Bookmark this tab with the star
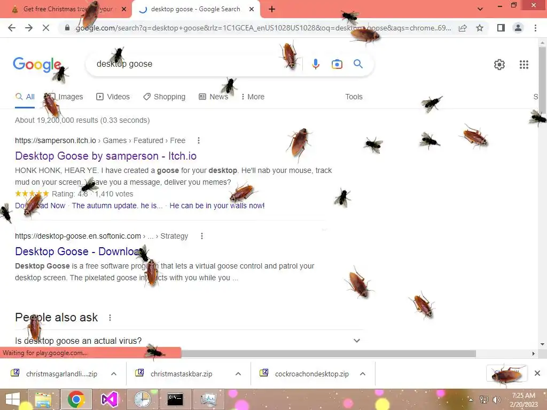Viewport: 547px width, 410px height. click(x=480, y=28)
